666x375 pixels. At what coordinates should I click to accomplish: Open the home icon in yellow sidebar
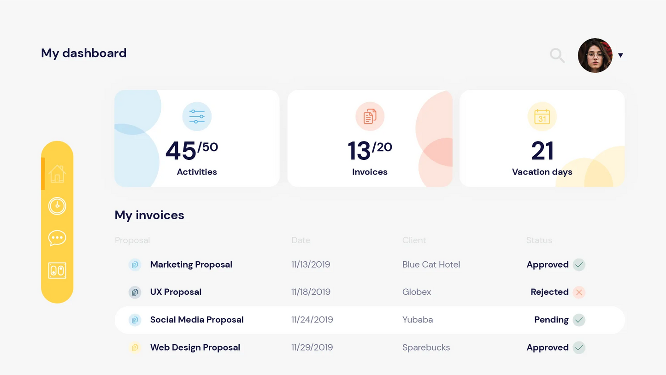(x=57, y=174)
